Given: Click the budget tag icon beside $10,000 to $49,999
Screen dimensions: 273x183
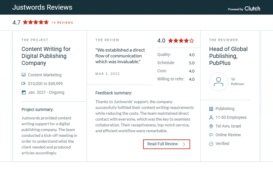Looking at the screenshot, I should pos(24,84).
